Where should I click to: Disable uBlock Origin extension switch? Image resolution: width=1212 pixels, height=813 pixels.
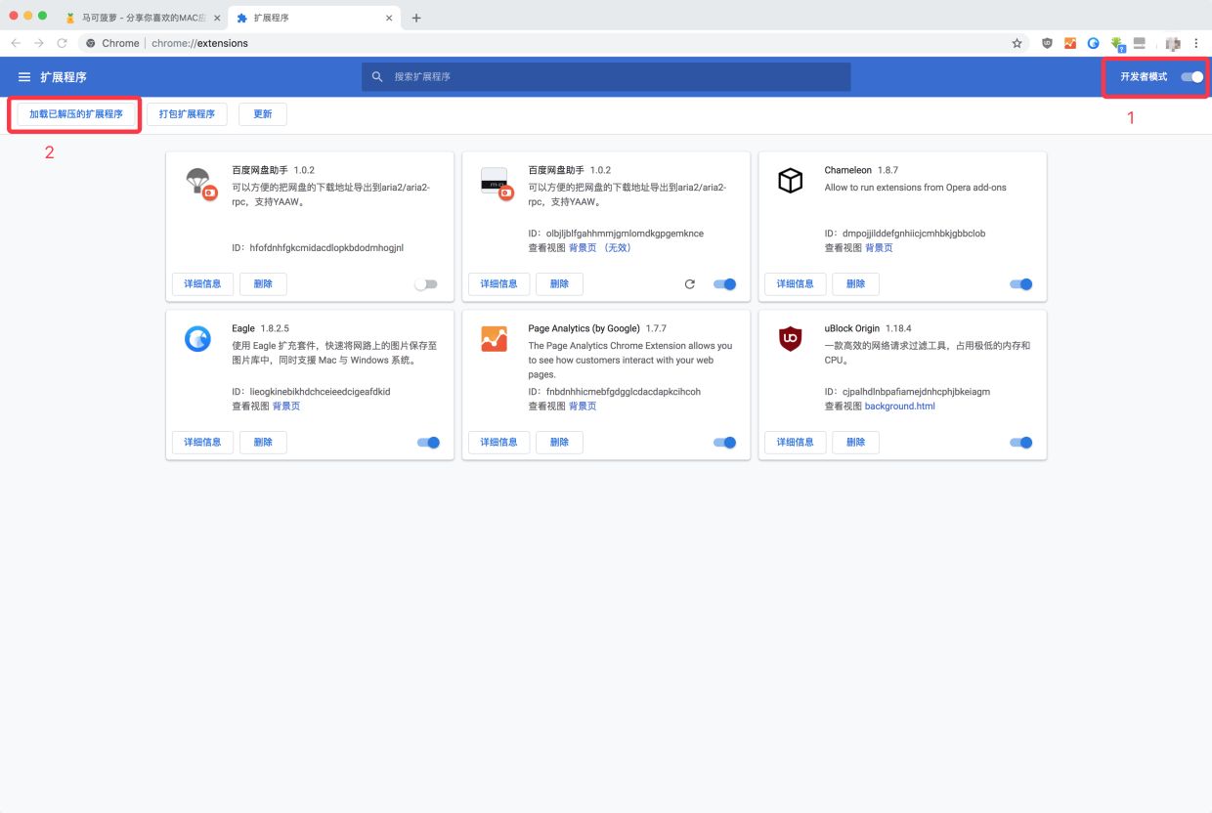point(1020,443)
